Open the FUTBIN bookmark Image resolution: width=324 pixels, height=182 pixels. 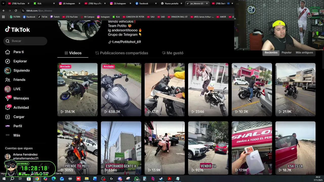pos(15,17)
